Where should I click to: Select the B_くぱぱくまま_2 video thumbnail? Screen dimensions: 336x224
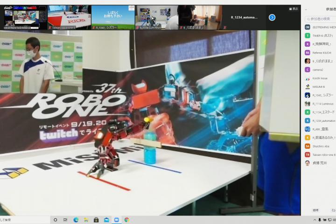tap(200, 18)
